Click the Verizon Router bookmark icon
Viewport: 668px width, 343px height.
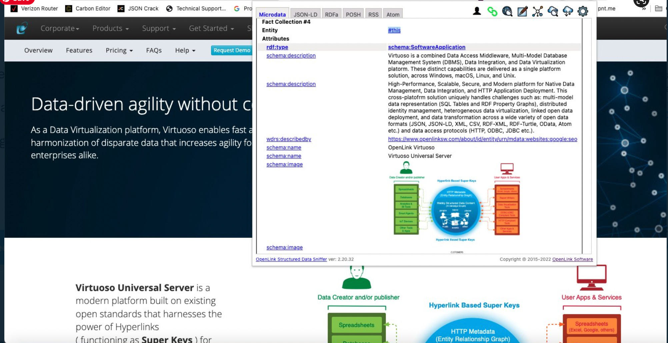(x=14, y=8)
